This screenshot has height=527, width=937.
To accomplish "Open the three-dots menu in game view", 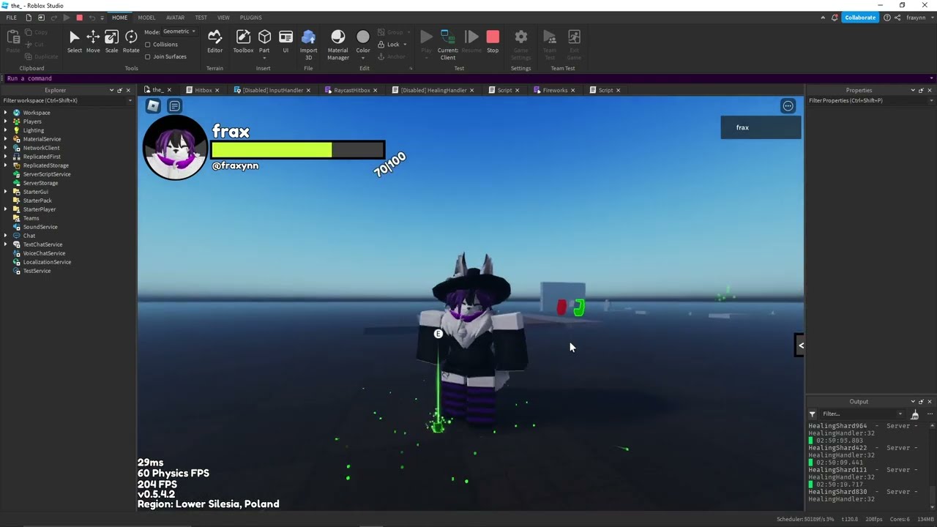I will [x=788, y=106].
